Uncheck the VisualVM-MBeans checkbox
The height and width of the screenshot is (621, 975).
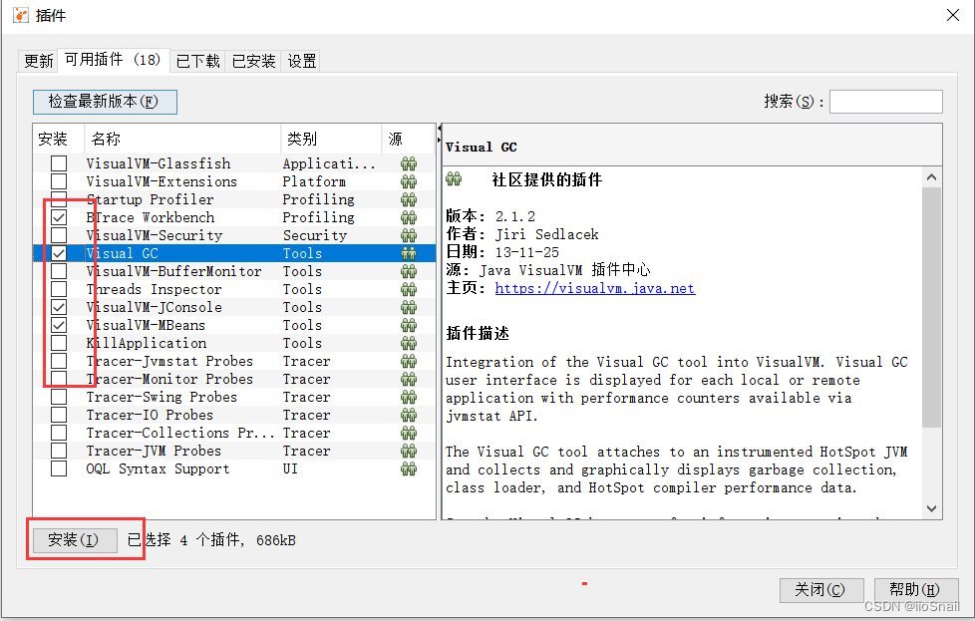(x=59, y=325)
